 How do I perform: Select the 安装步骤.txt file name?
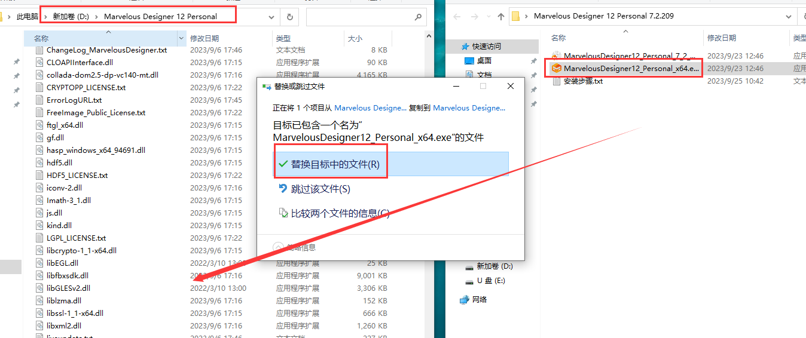click(x=583, y=81)
